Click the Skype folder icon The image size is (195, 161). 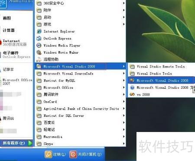(x=39, y=144)
